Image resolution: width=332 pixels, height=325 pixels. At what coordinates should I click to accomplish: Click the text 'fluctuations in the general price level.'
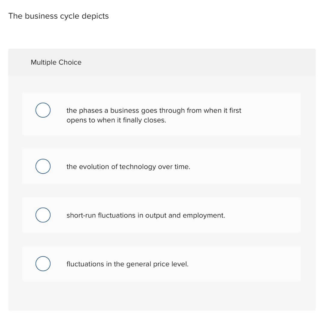pos(128,264)
